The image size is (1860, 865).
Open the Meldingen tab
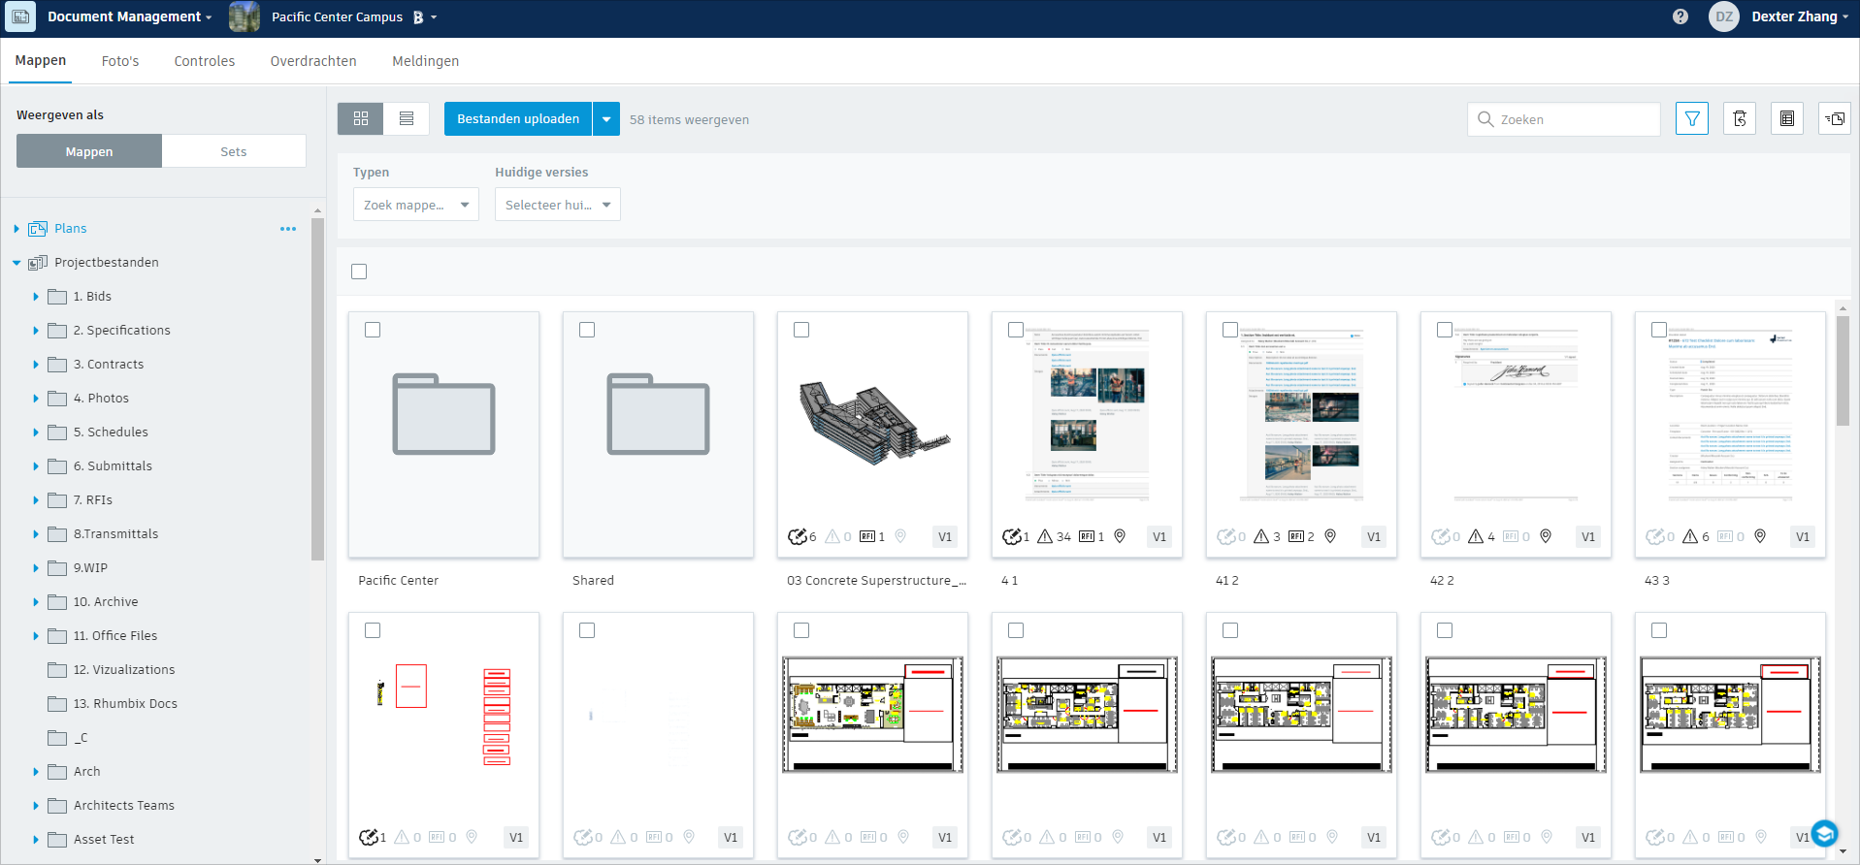pos(425,61)
